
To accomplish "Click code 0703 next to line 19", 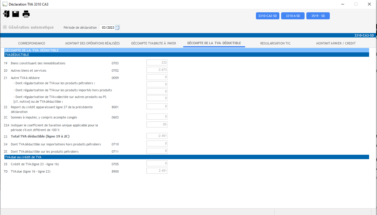I will point(115,63).
